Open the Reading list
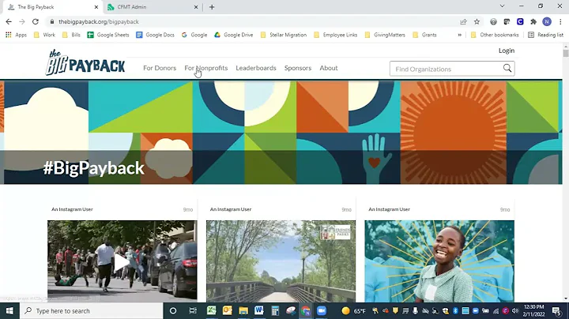 point(546,35)
